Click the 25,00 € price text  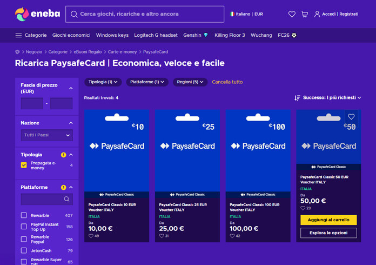point(171,229)
